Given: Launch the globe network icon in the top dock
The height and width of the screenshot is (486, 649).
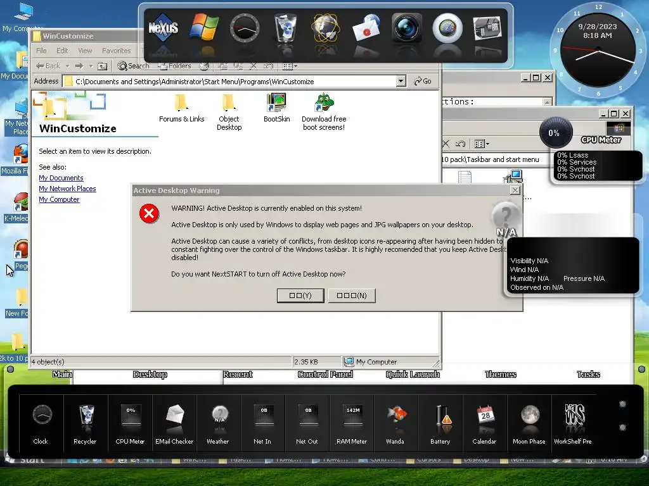Looking at the screenshot, I should point(326,28).
